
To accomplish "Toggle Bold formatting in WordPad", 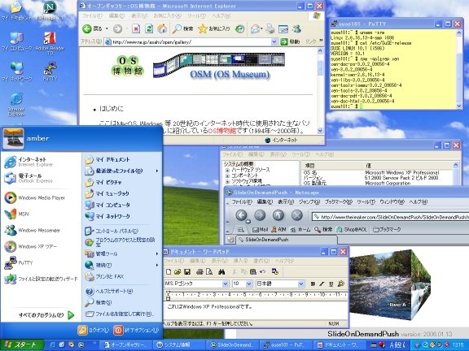I will click(x=313, y=284).
